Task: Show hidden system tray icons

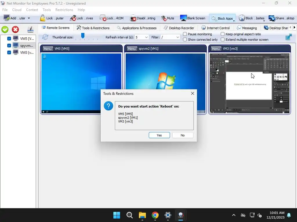Action: (234, 215)
